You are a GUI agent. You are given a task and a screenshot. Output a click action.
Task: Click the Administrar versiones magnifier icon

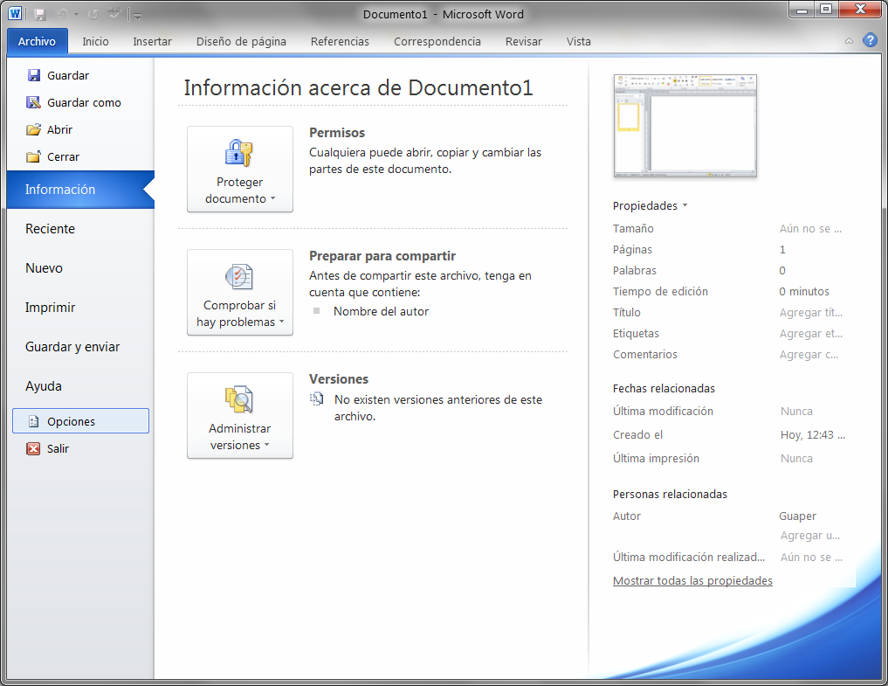click(x=239, y=399)
